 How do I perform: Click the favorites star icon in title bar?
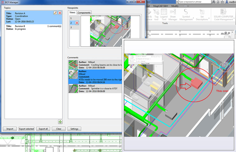tap(222, 2)
